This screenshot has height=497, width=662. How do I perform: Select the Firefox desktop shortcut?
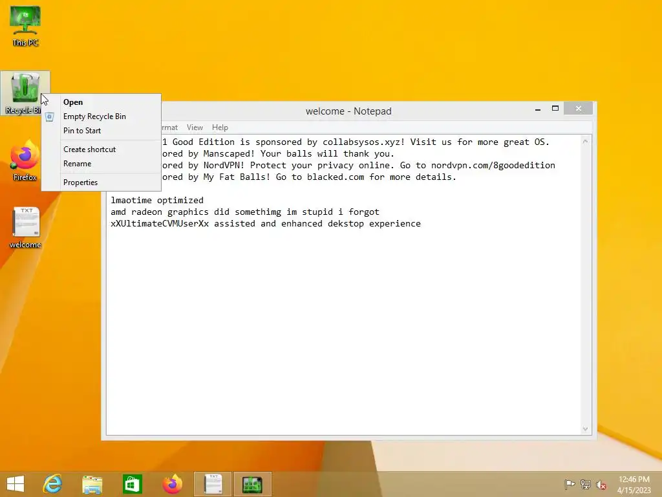(x=25, y=160)
